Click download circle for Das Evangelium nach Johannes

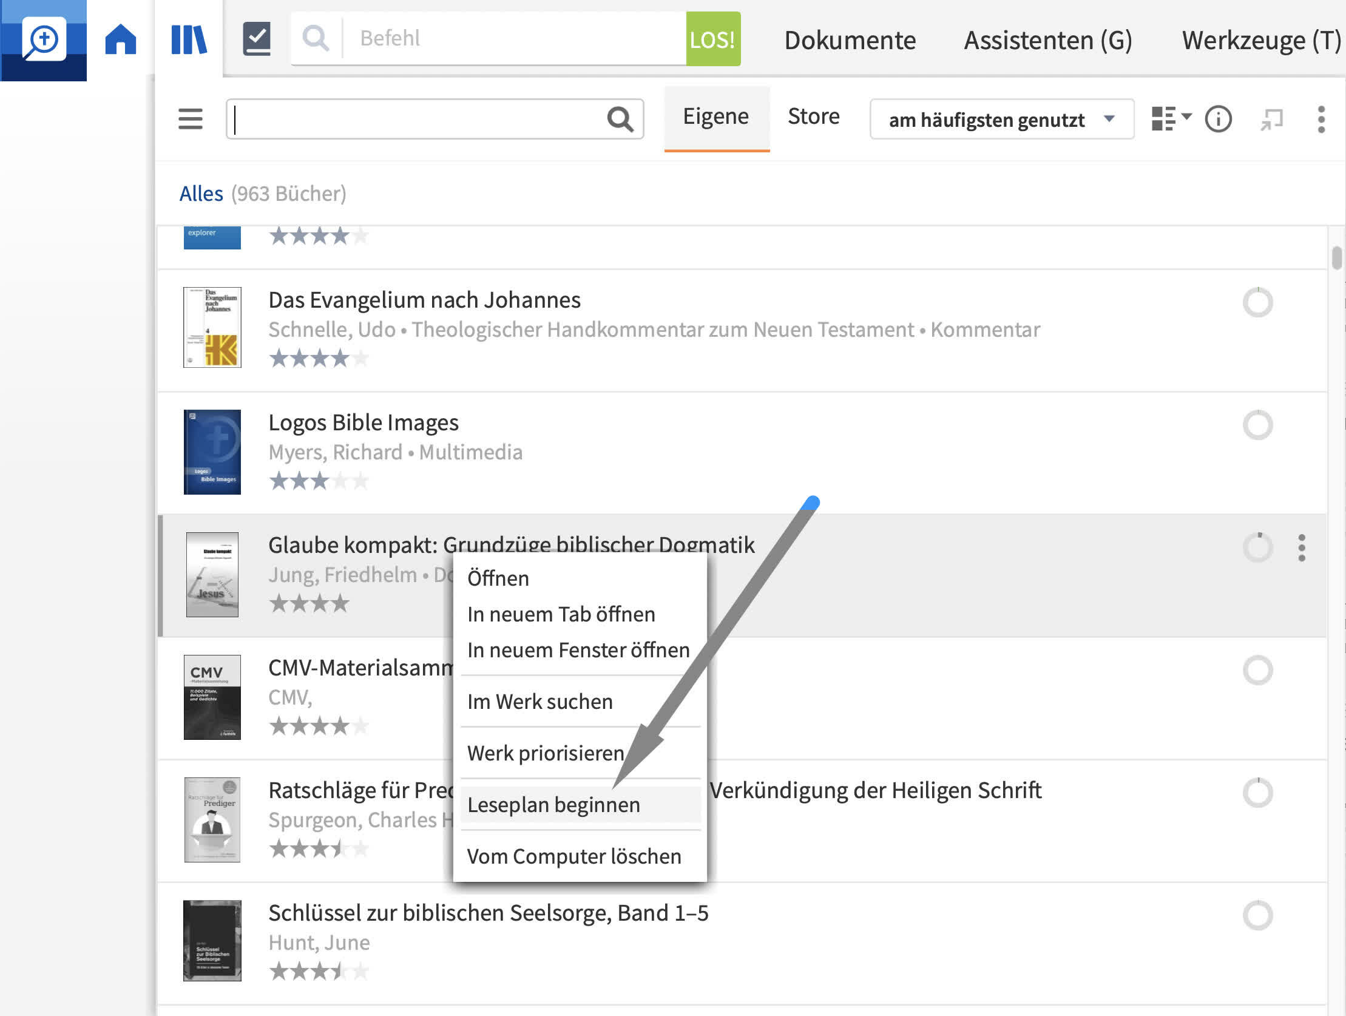(x=1257, y=302)
